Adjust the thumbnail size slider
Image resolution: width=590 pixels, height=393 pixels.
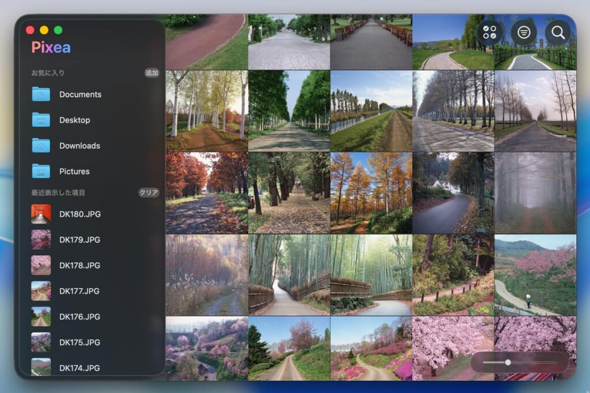[x=508, y=362]
